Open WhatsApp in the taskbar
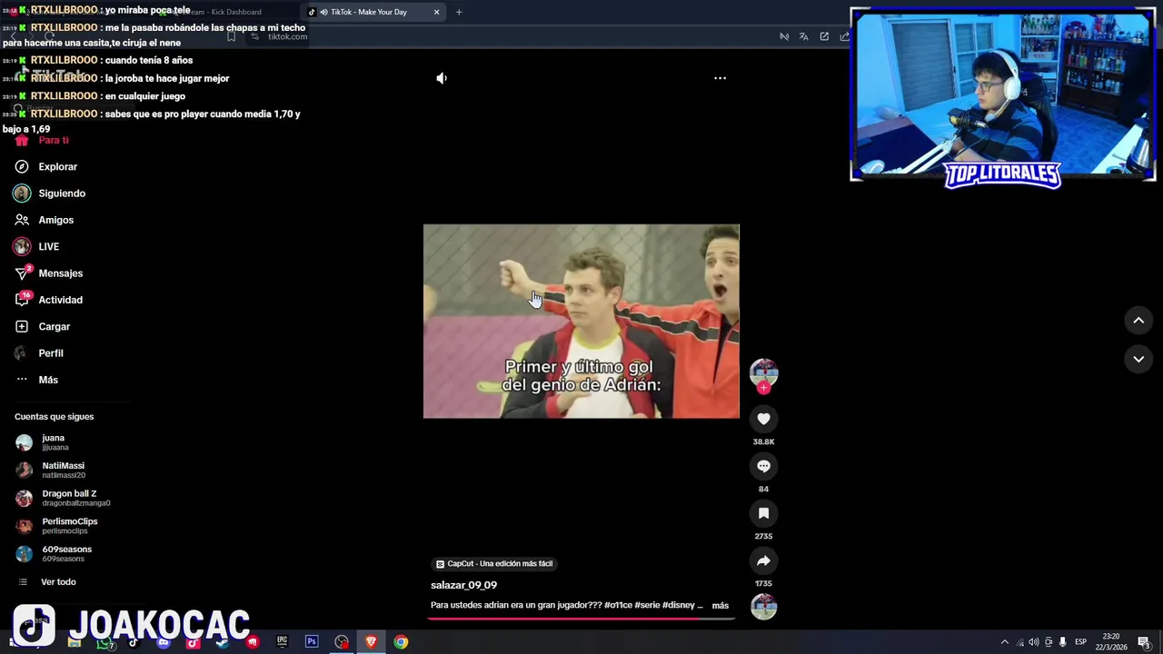The image size is (1163, 654). [104, 643]
